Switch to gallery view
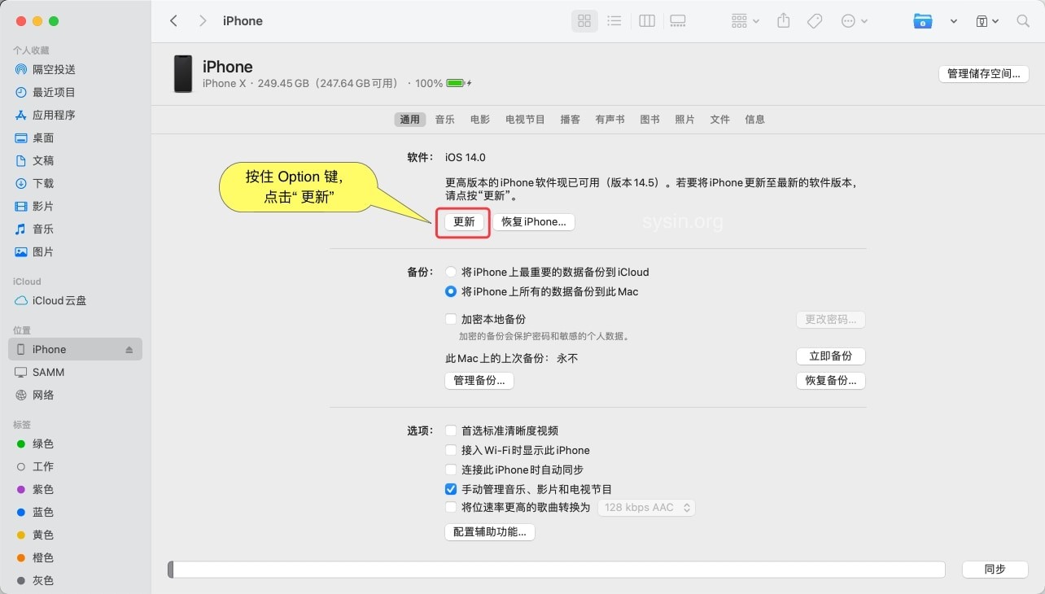The image size is (1045, 594). [x=677, y=21]
